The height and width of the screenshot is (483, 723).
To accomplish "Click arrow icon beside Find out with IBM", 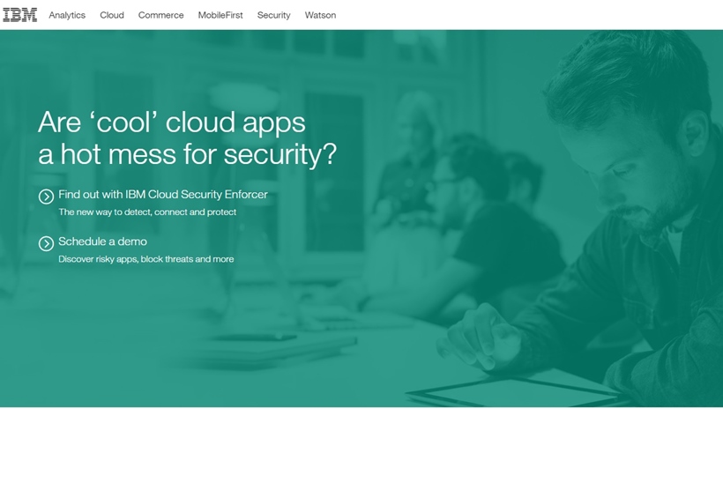I will pyautogui.click(x=46, y=197).
